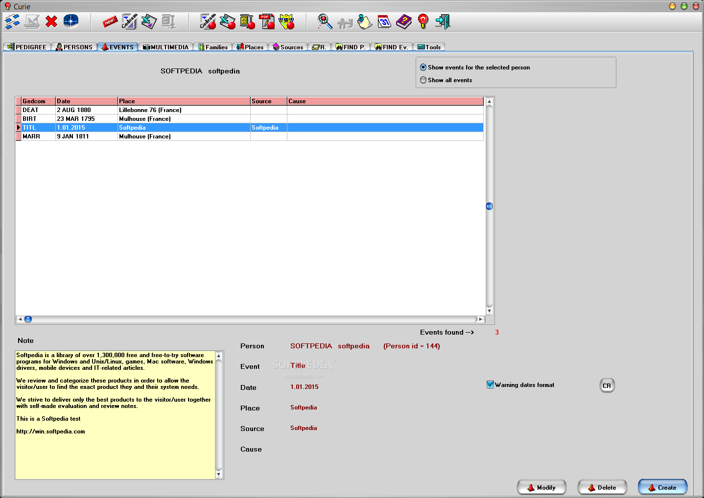Click the Source cell 'Softpedia' in TITL row

click(x=269, y=128)
